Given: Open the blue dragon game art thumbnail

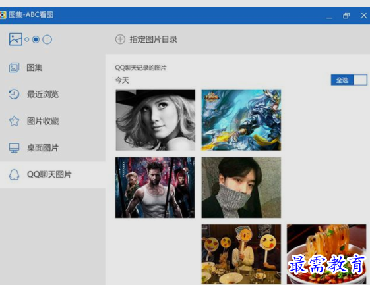Looking at the screenshot, I should [x=241, y=120].
